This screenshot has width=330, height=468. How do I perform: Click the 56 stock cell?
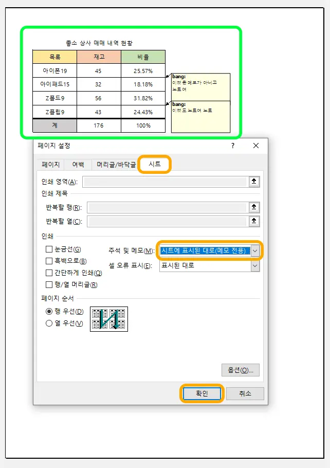[x=99, y=98]
